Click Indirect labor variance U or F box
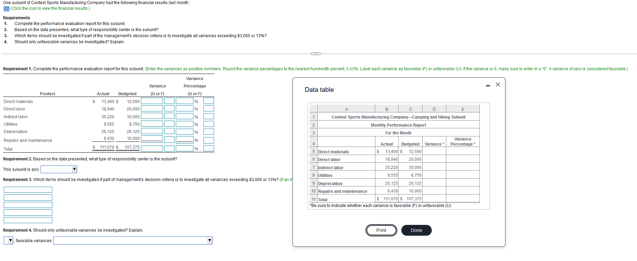The height and width of the screenshot is (261, 637). 169,116
